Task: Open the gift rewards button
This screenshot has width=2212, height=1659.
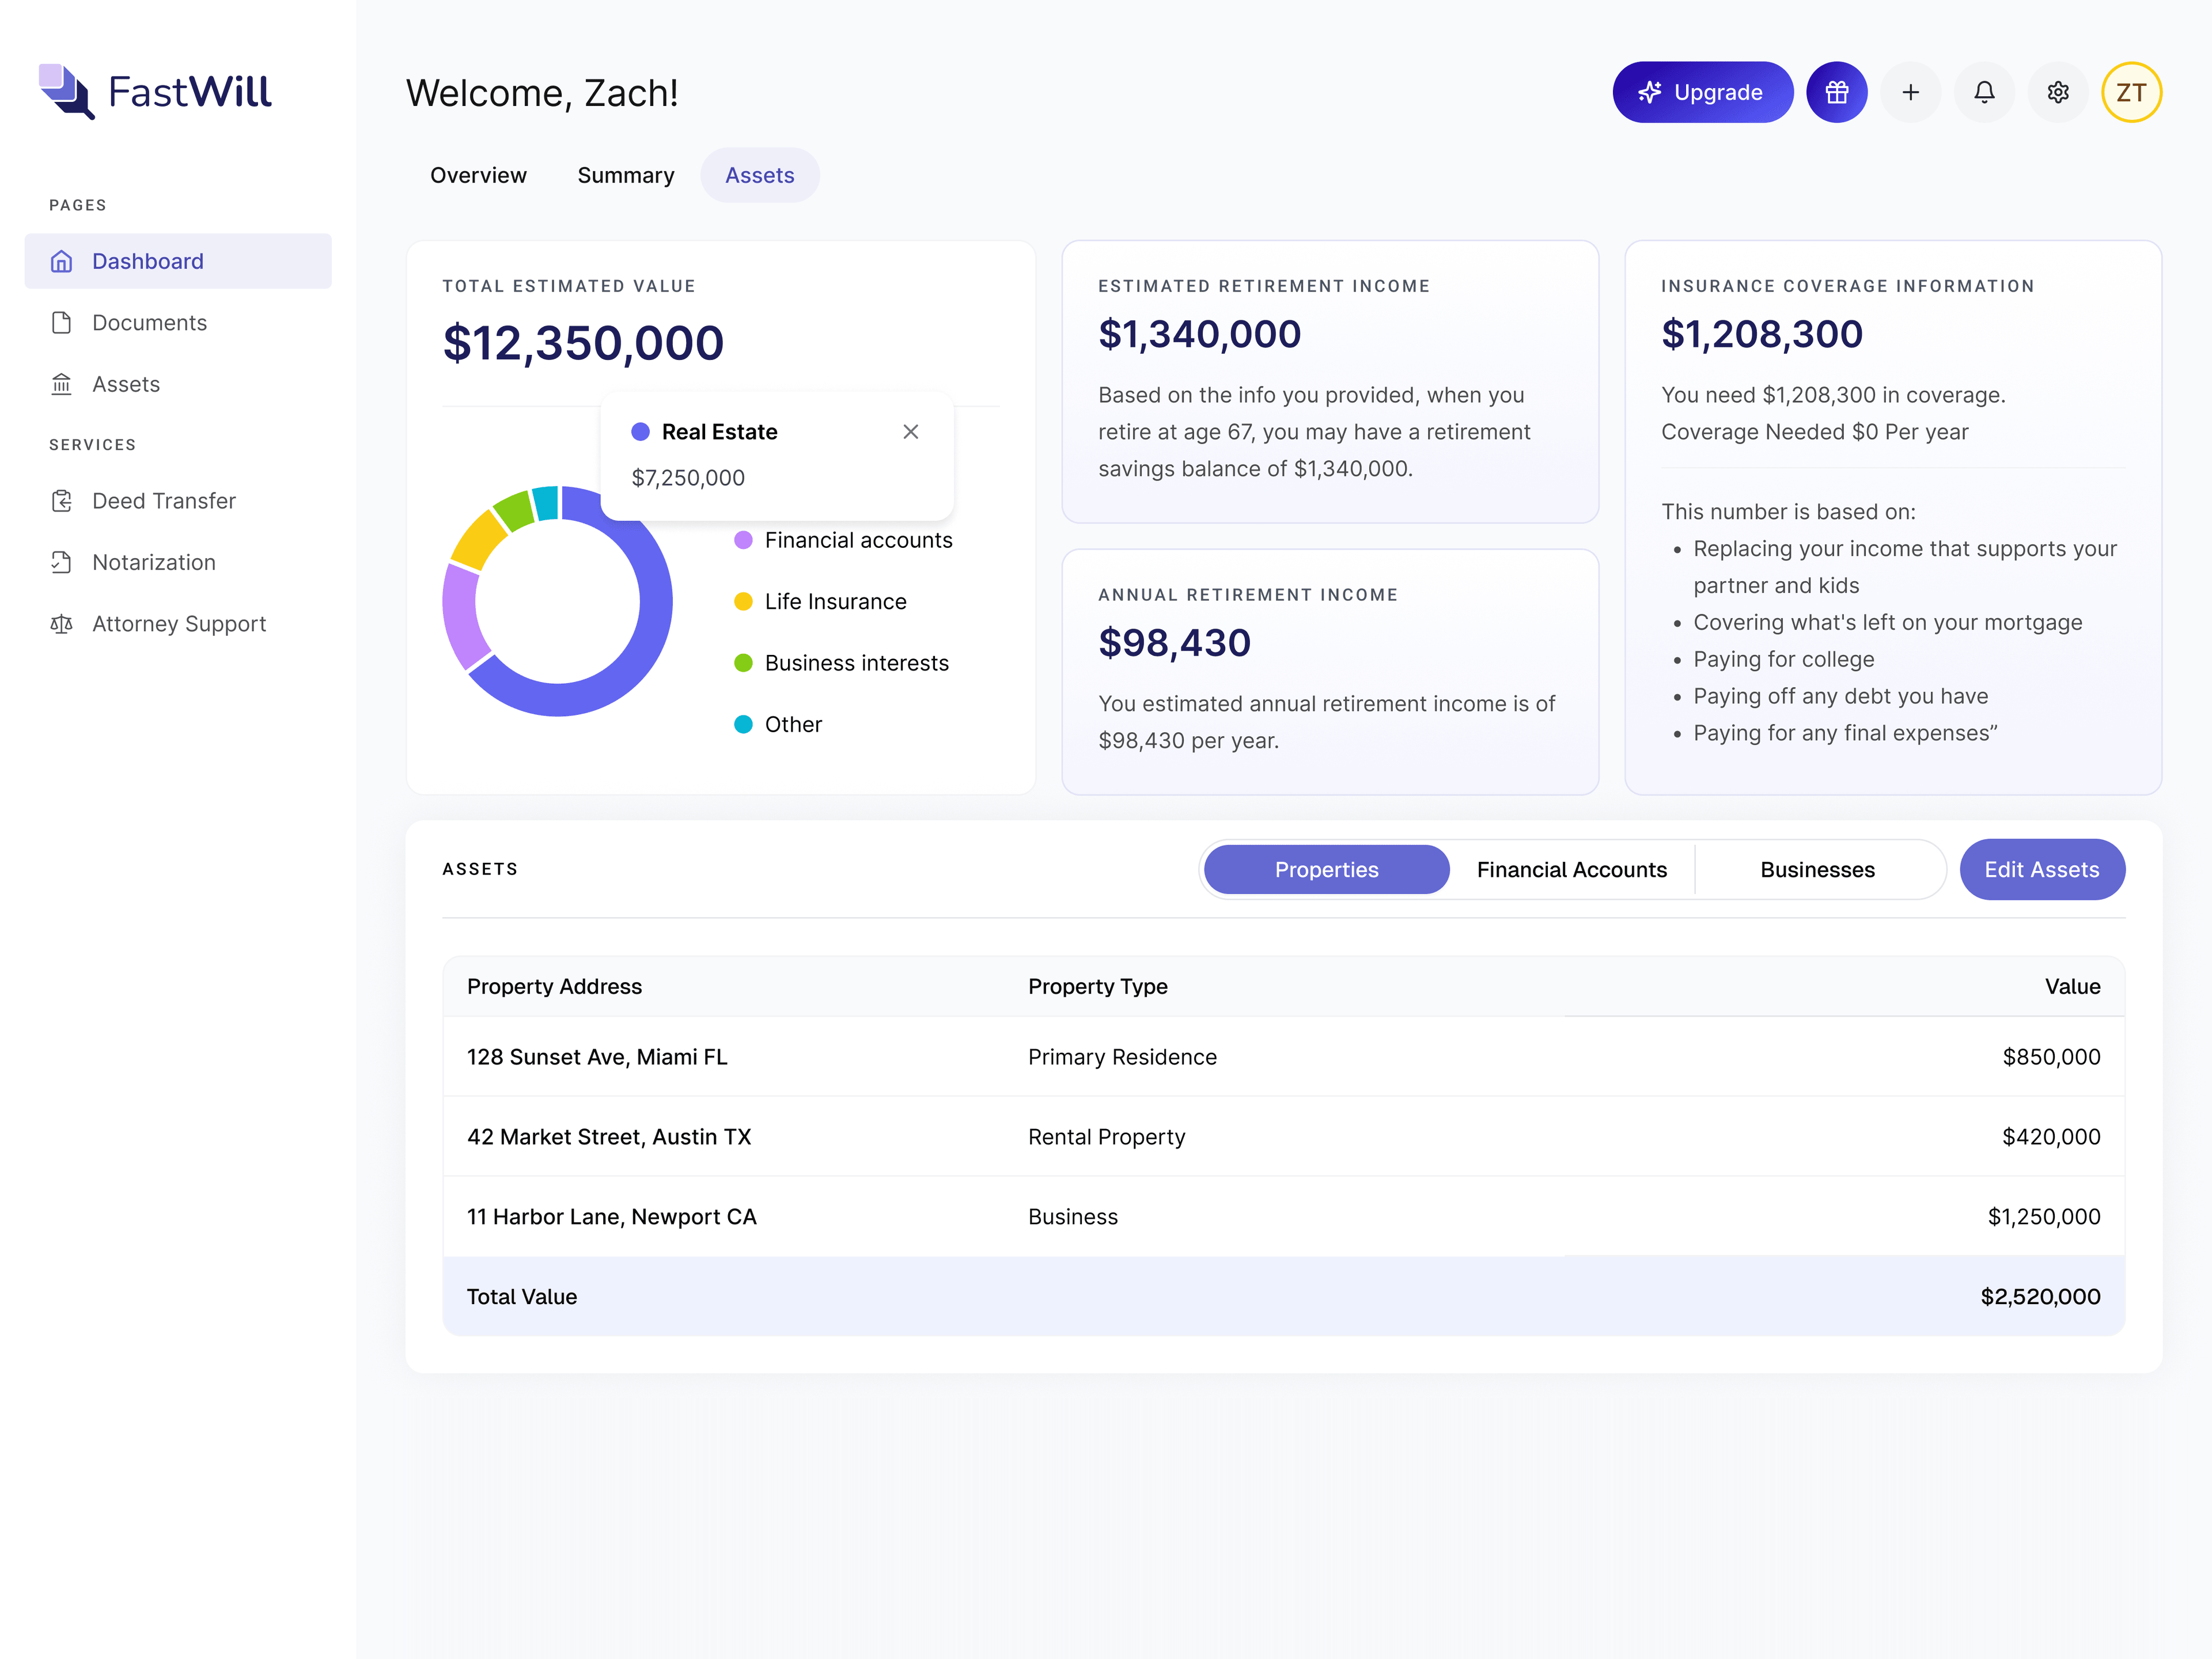Action: tap(1837, 92)
